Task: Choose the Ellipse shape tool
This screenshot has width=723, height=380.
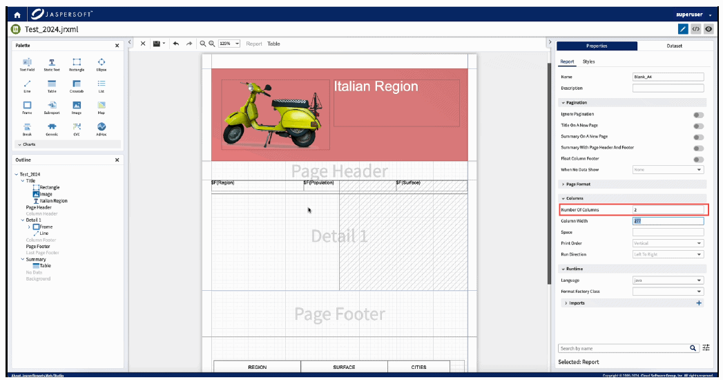Action: [x=101, y=64]
